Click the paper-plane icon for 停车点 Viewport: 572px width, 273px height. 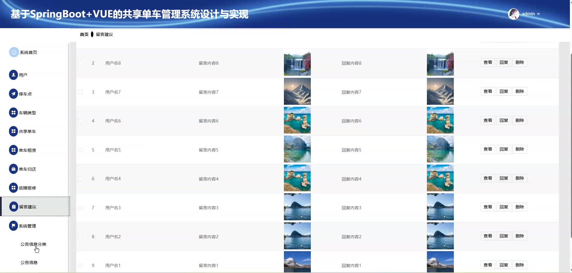coord(13,94)
